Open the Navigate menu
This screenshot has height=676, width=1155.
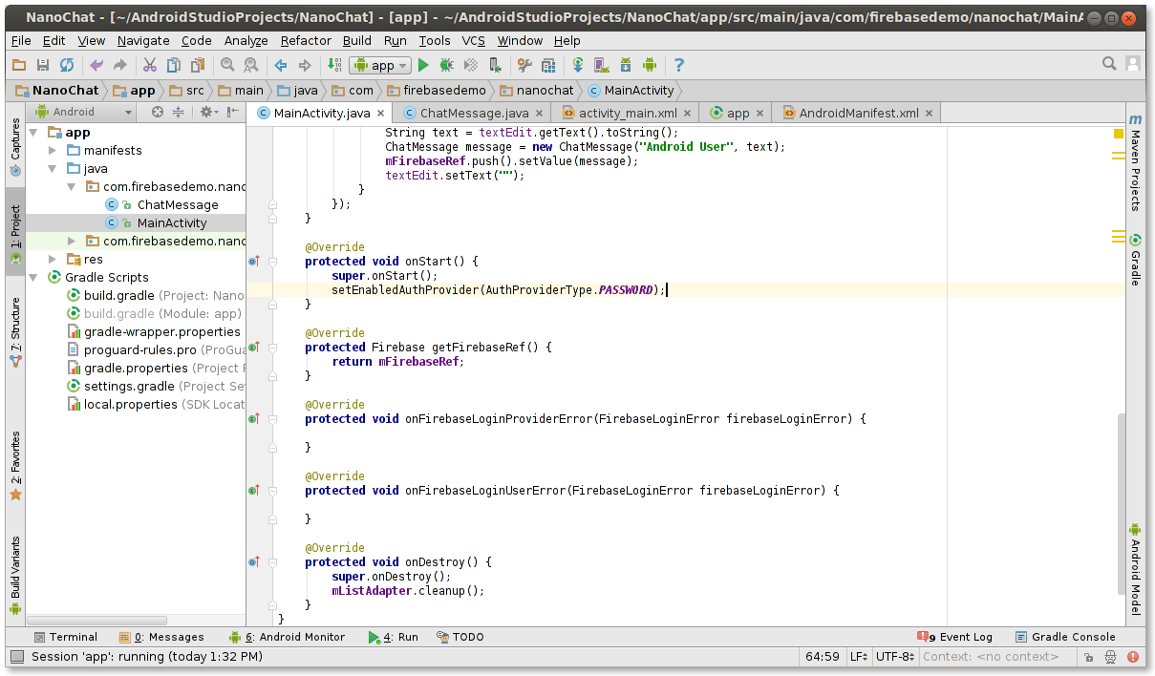tap(143, 40)
